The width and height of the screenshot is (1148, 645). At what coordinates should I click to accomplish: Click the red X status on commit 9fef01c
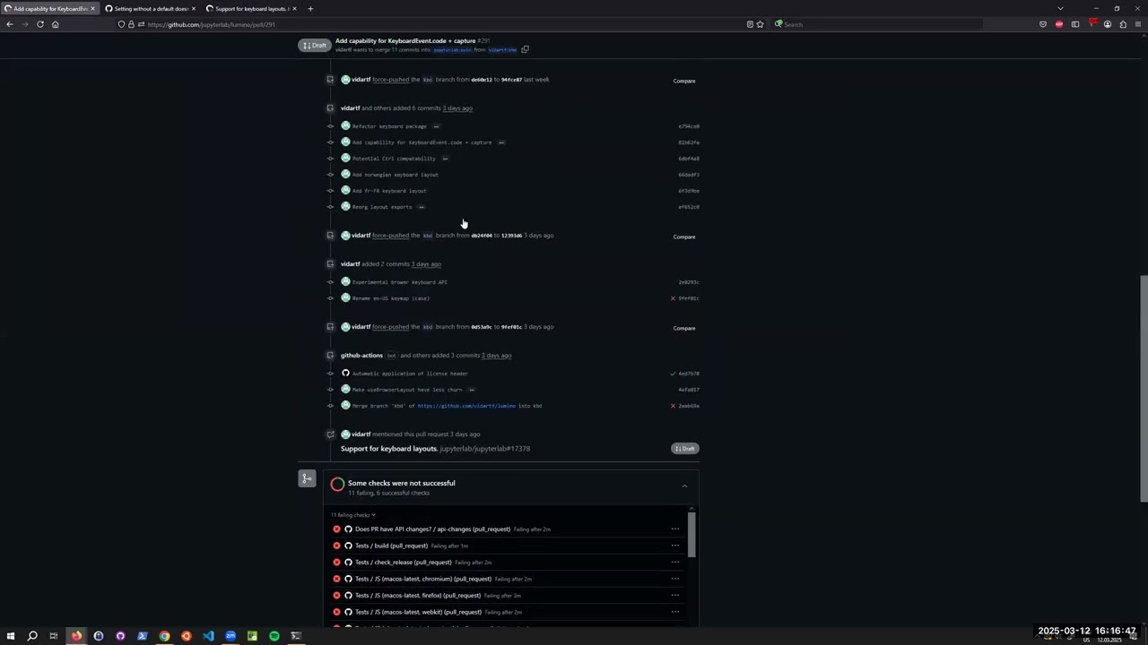click(x=673, y=298)
